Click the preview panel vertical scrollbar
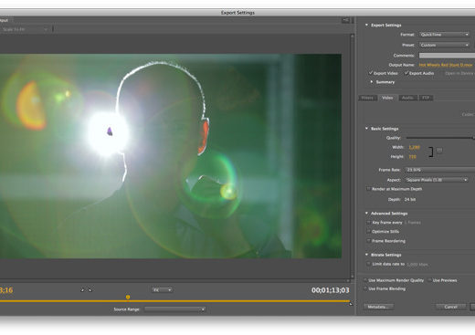The width and height of the screenshot is (475, 335). click(x=352, y=156)
